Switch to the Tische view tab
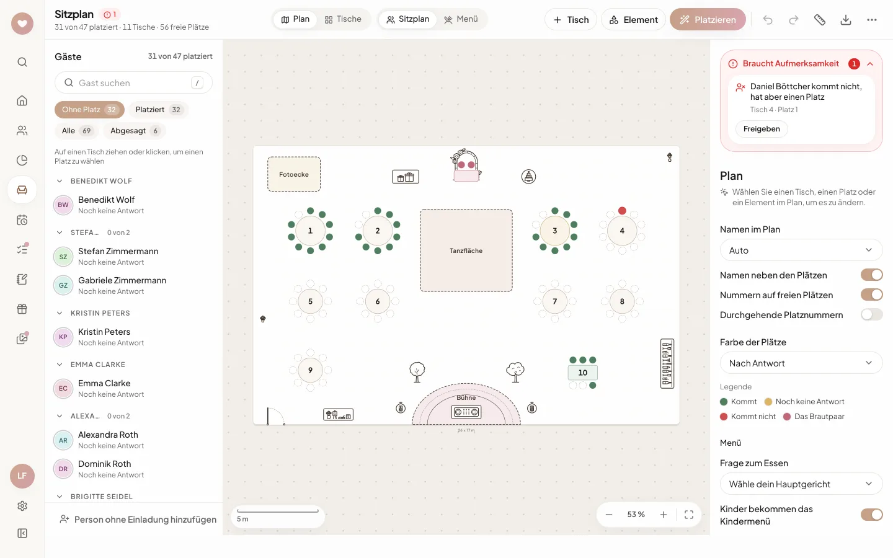The height and width of the screenshot is (558, 893). 343,19
